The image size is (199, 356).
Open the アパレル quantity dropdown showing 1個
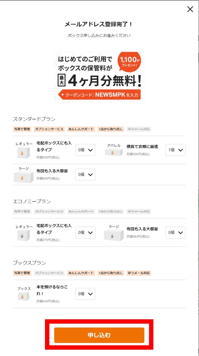point(175,150)
